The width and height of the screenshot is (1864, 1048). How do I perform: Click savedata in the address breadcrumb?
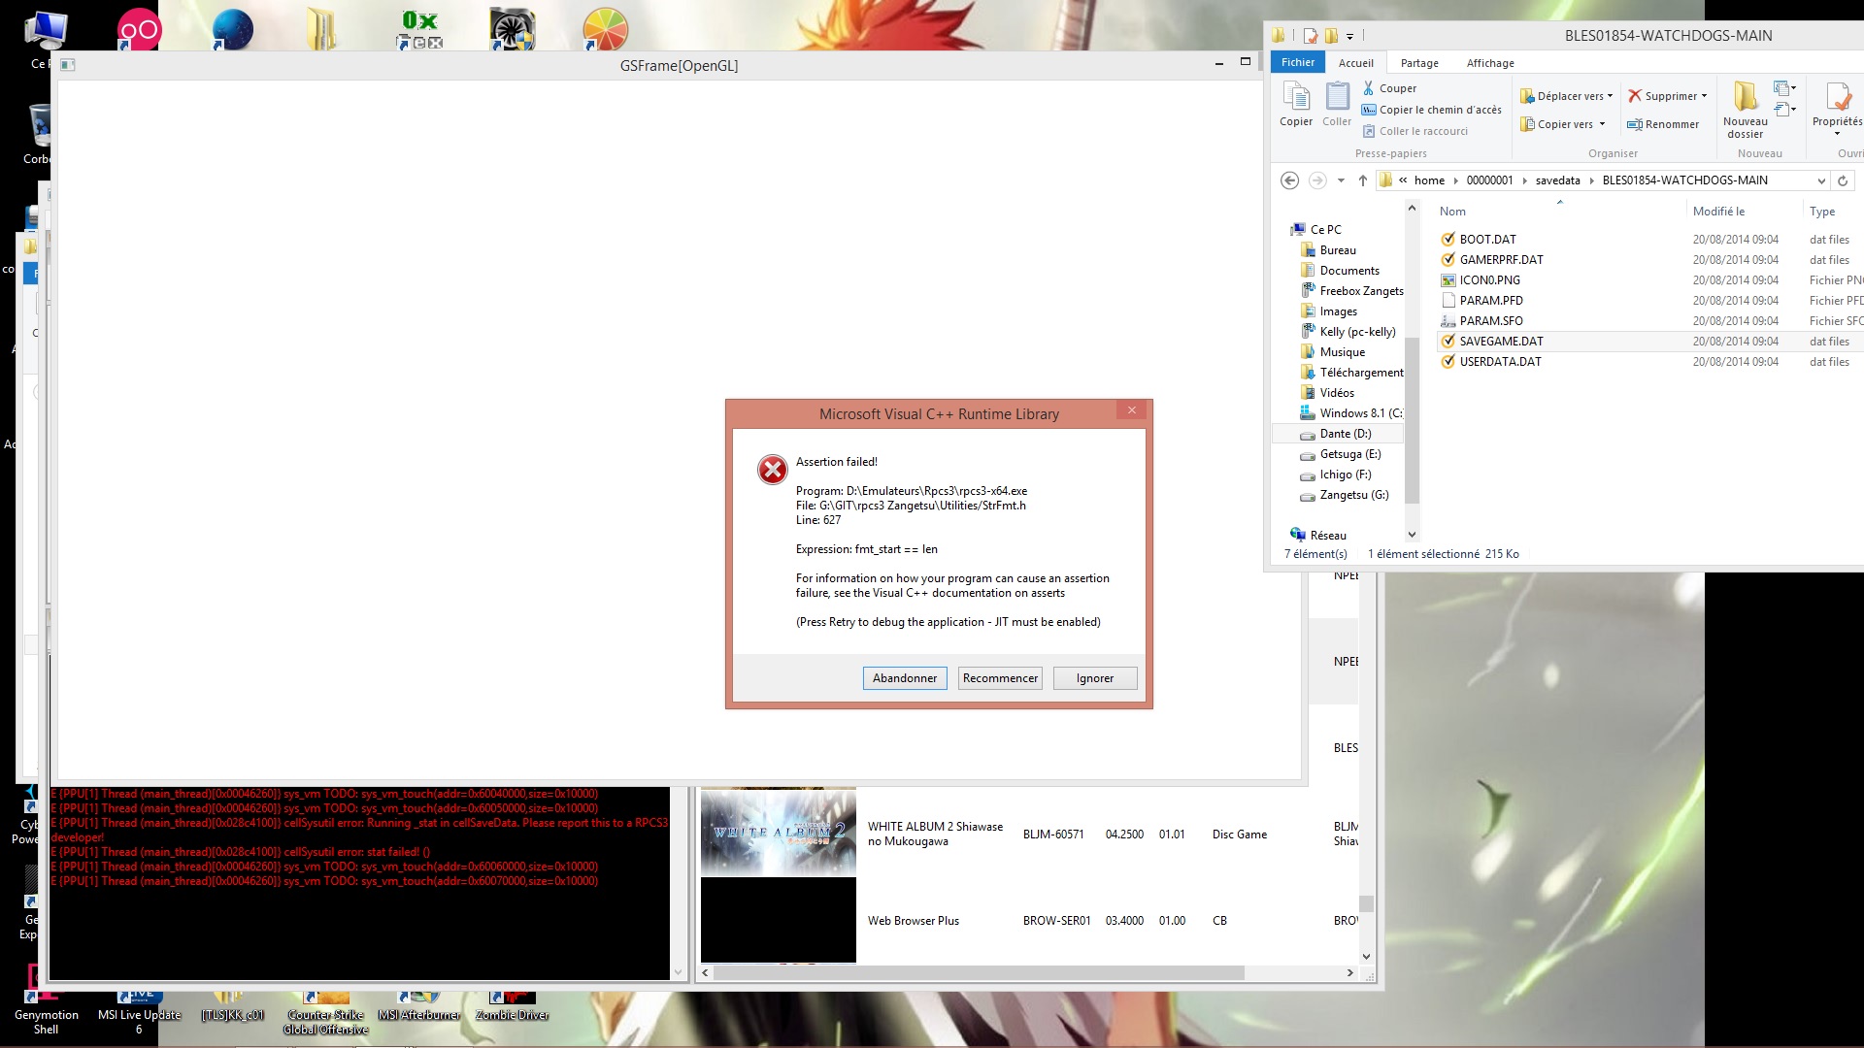[1557, 180]
